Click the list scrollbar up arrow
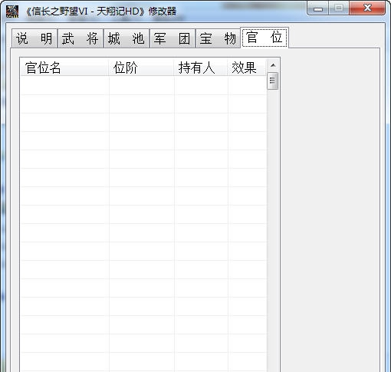Screen dimensions: 391x372 (273, 65)
